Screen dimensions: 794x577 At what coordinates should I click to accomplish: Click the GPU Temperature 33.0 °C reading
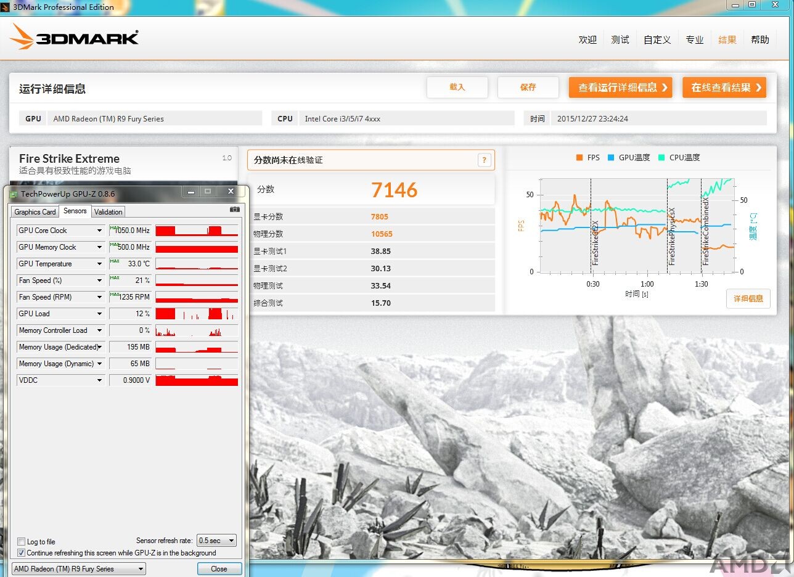[x=131, y=264]
